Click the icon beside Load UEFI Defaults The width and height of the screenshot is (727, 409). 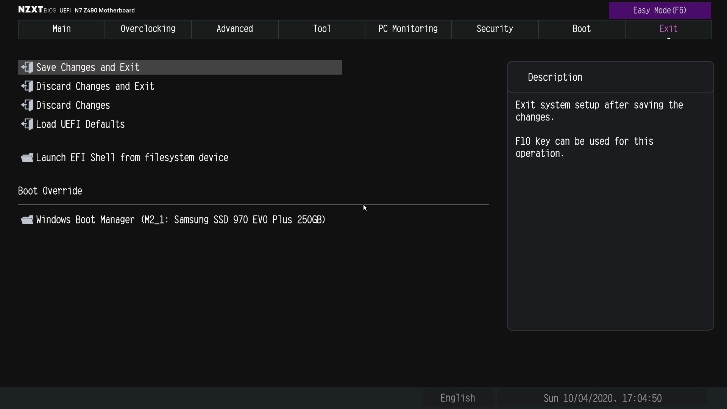(x=27, y=124)
